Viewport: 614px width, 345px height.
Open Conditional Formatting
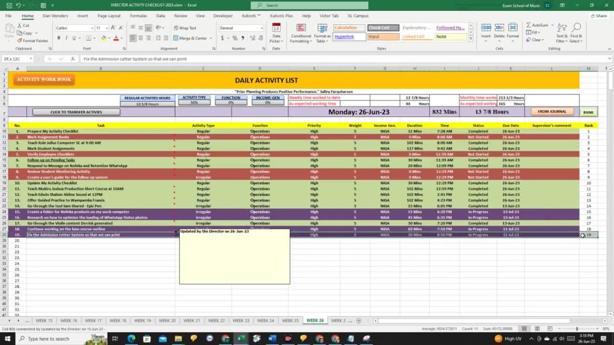pyautogui.click(x=301, y=33)
